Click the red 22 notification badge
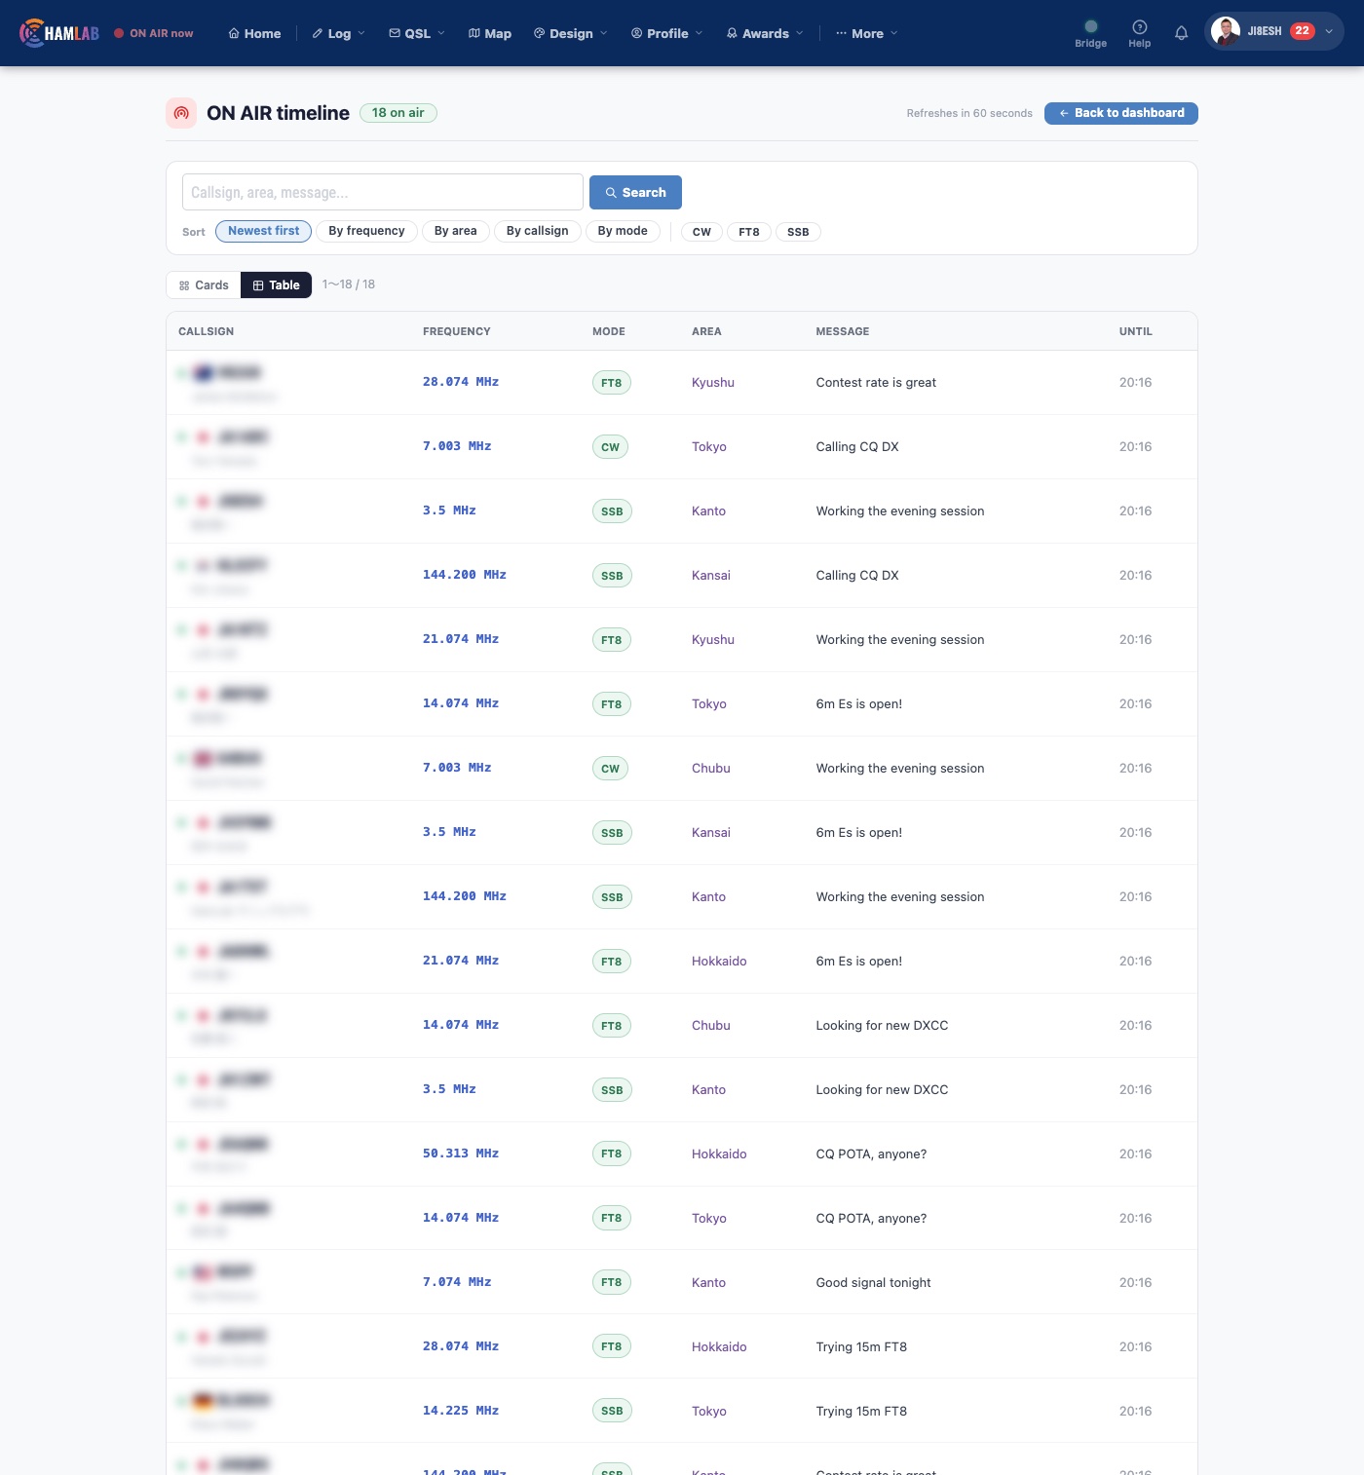Screen dimensions: 1364x1475 (1302, 31)
